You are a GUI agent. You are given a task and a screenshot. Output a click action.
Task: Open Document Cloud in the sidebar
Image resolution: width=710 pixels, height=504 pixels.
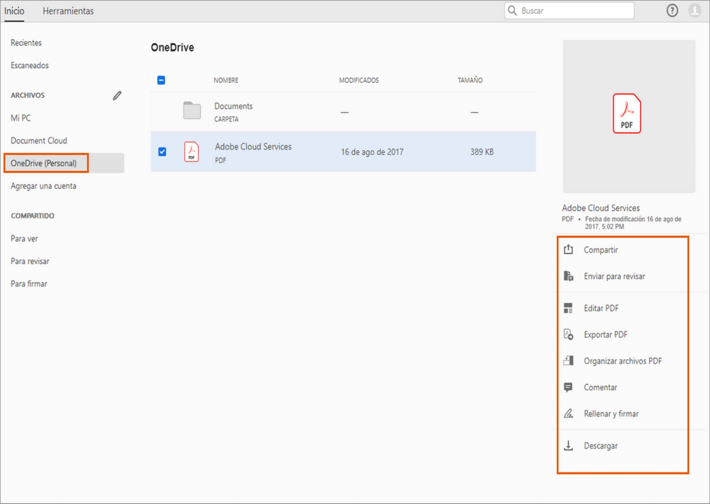[39, 141]
